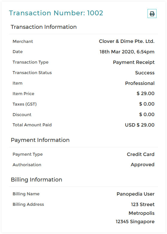Select the Credit Card payment type value
167x234 pixels.
141,154
